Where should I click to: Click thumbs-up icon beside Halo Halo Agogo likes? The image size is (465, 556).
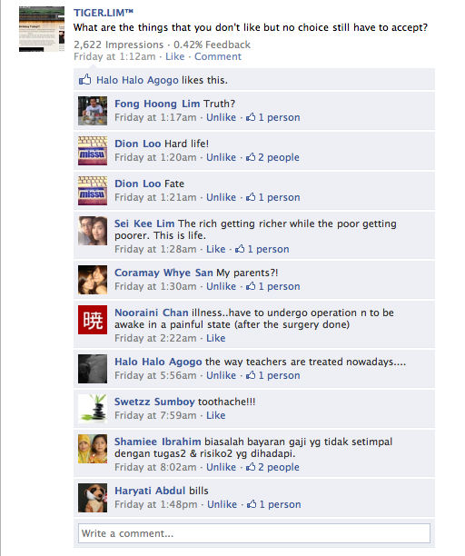tap(84, 79)
